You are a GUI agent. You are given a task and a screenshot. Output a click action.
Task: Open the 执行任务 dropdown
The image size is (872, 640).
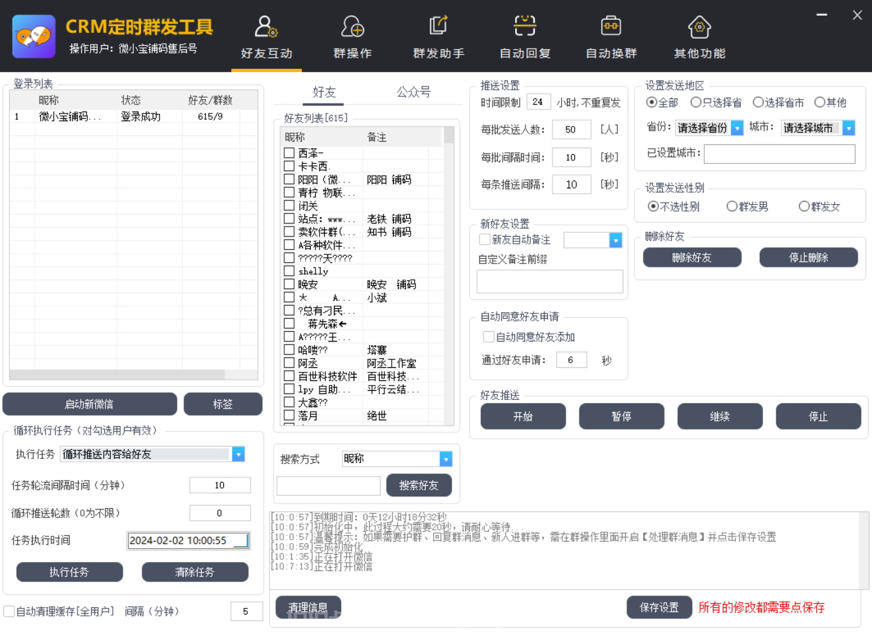pyautogui.click(x=238, y=454)
